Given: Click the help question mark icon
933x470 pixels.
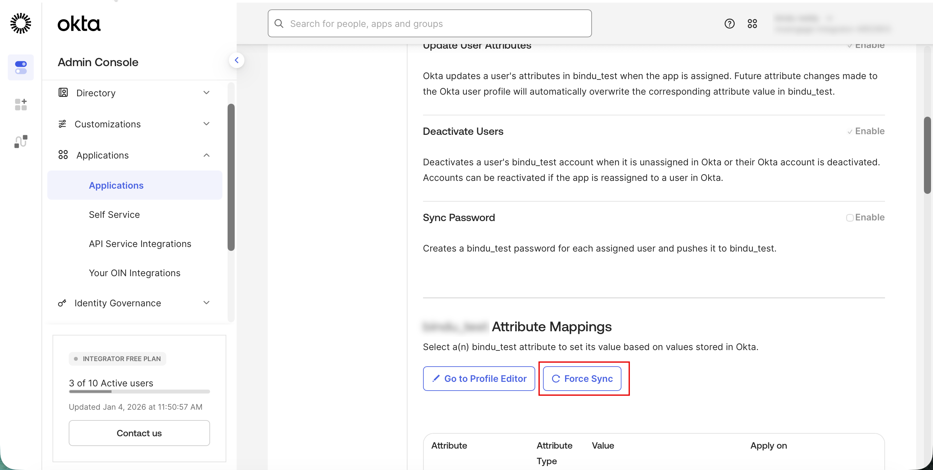Looking at the screenshot, I should click(x=729, y=24).
